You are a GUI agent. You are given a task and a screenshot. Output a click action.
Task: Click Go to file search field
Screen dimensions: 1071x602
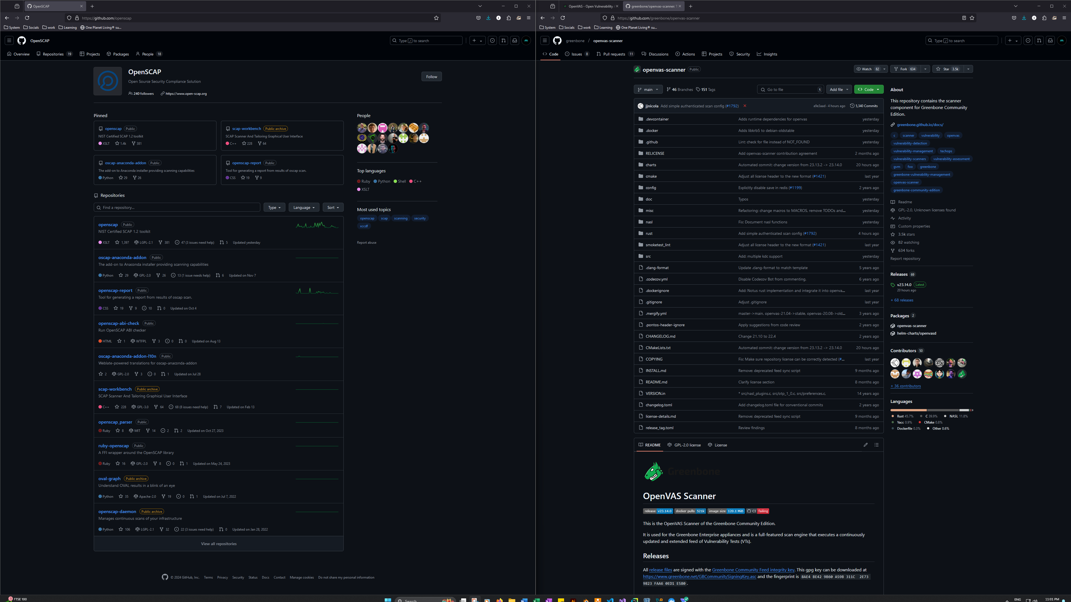[x=790, y=89]
